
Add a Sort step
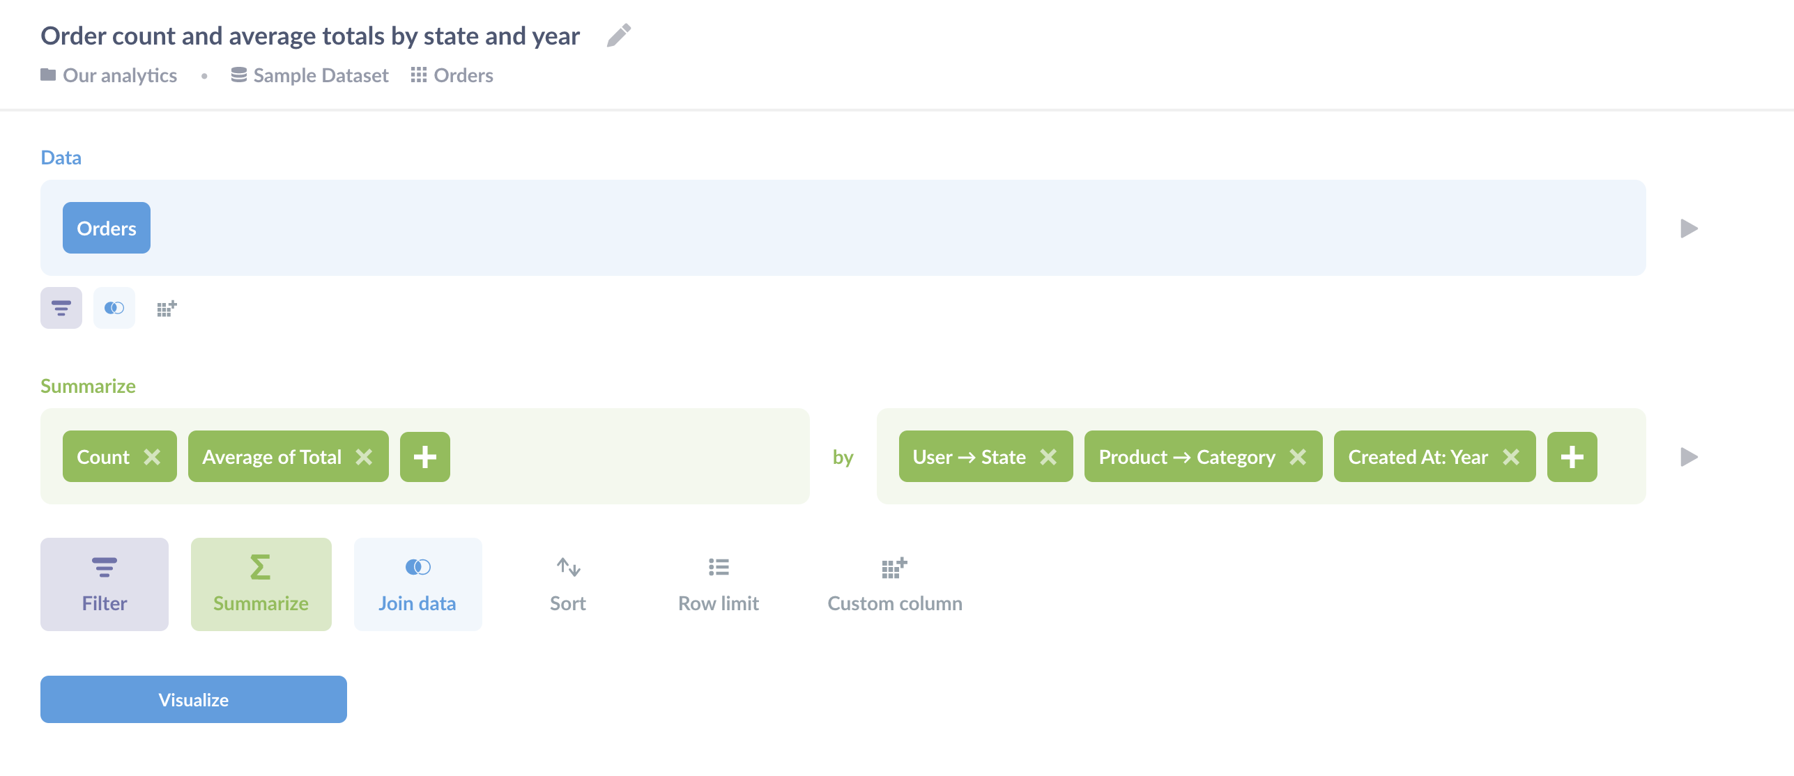click(x=568, y=584)
